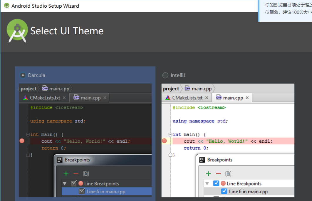
Task: Select 'Line 6 in main.cpp' row in IntelliJ preview
Action: click(249, 191)
